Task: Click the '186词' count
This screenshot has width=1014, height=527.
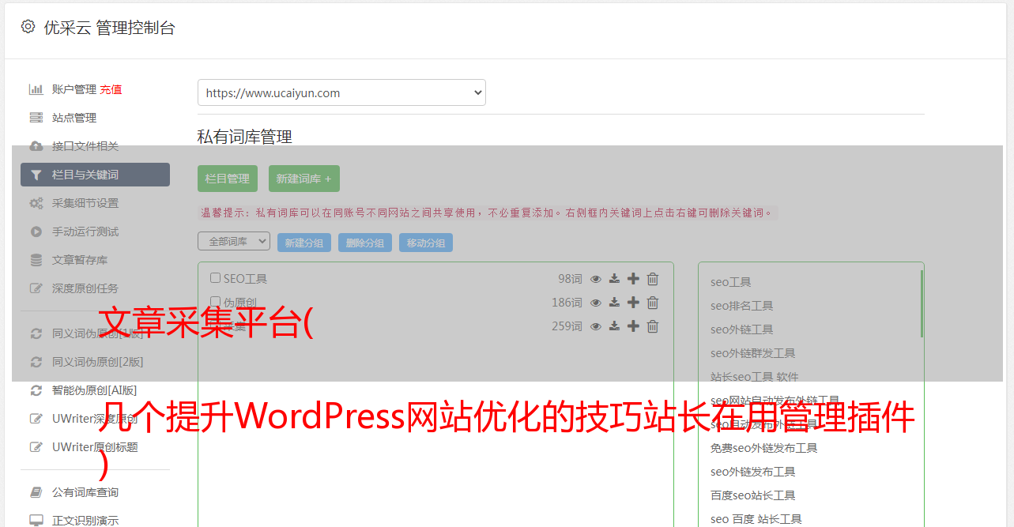Action: click(567, 303)
